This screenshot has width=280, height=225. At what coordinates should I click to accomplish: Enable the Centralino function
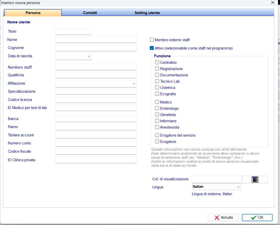[157, 62]
